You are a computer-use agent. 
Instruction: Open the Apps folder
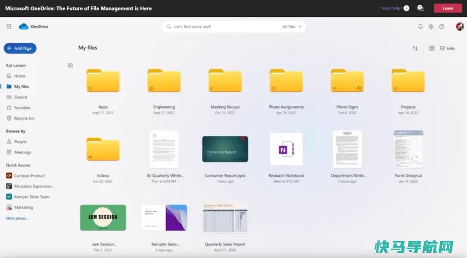point(103,81)
